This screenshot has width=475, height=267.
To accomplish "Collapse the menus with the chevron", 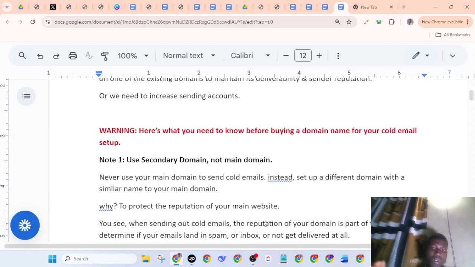I will pyautogui.click(x=452, y=56).
